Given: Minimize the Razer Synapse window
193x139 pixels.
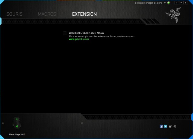Looking at the screenshot, I should [x=181, y=3].
